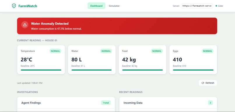Click the Water Anomaly Detected heading
The width and height of the screenshot is (235, 112).
point(50,24)
